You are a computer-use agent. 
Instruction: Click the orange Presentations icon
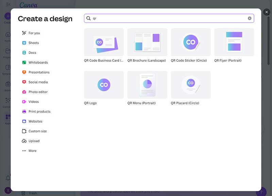coord(24,72)
